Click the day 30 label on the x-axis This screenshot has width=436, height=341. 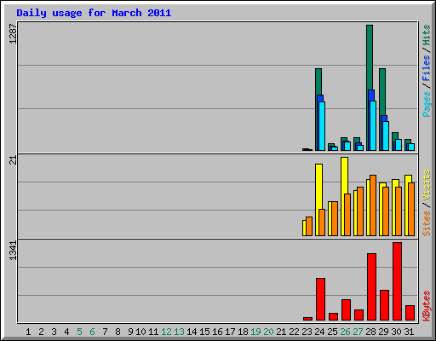tap(396, 332)
